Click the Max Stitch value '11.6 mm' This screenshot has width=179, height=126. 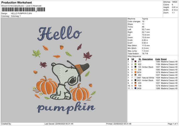(x=146, y=45)
